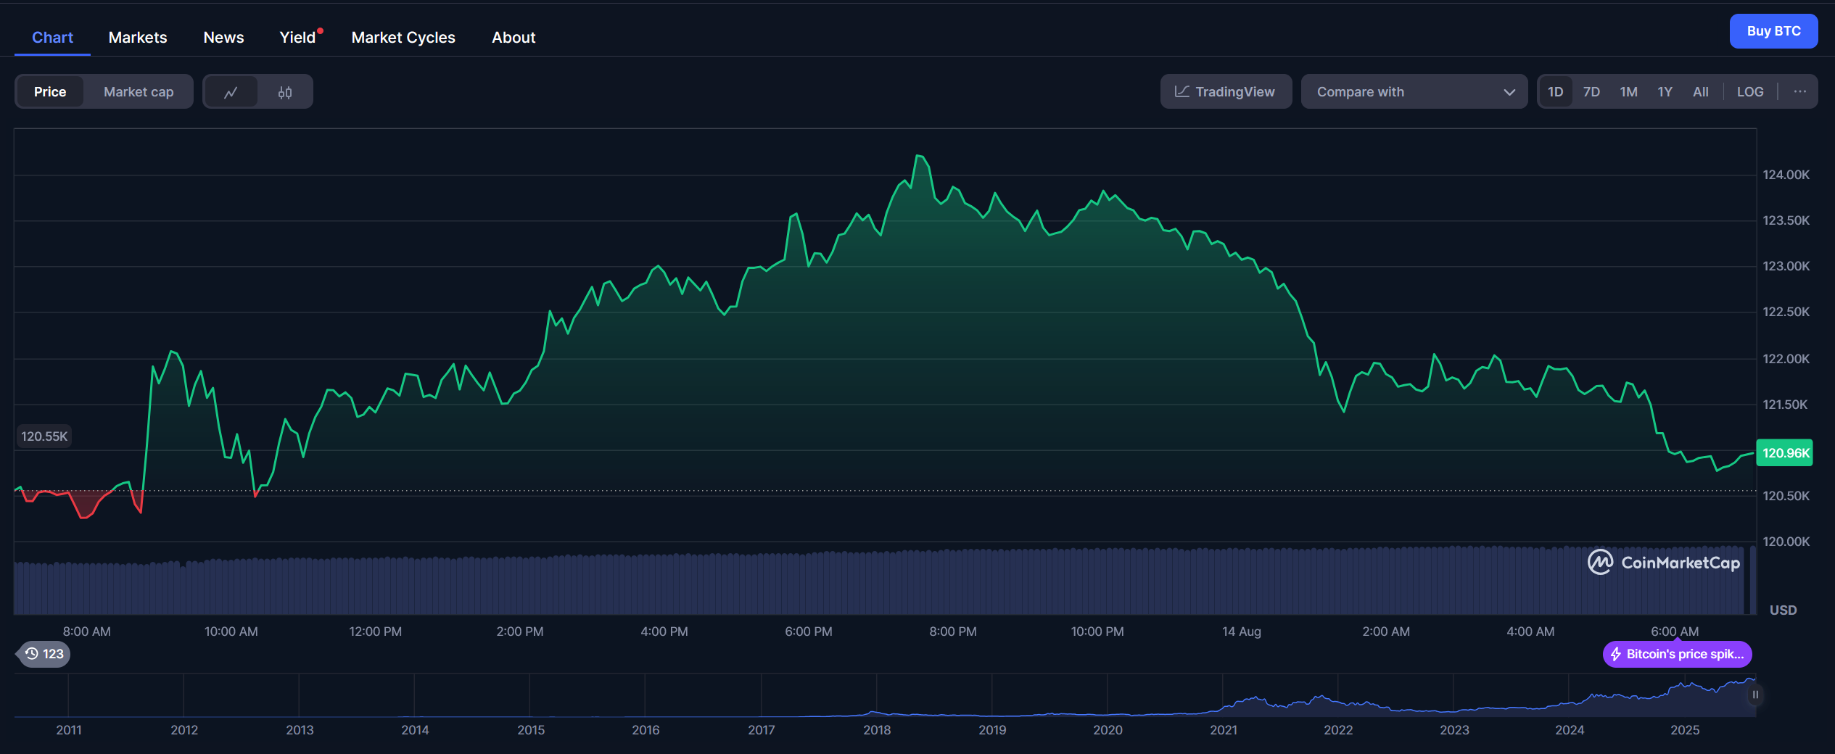Click the 2011 year label in timeline

coord(69,730)
